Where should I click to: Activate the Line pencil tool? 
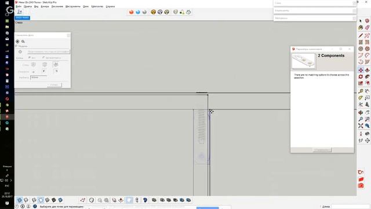[361, 35]
